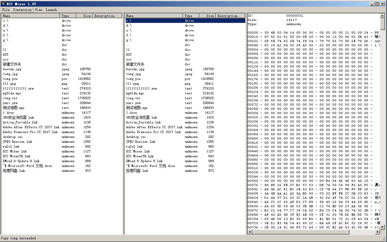The image size is (387, 242).
Task: Sort left pane by Type column header
Action: [68, 16]
